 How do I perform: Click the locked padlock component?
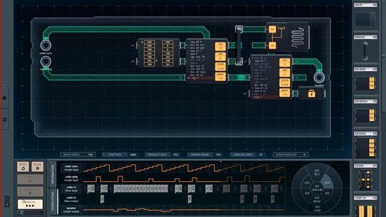[311, 93]
